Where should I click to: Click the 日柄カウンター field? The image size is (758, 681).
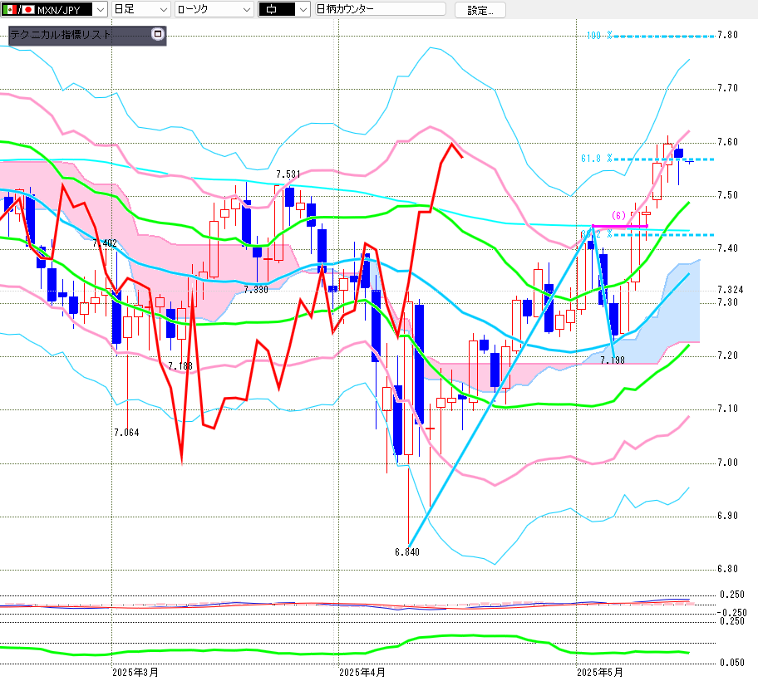380,9
